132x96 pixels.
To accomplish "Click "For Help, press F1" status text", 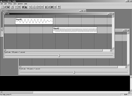I will point(6,95).
